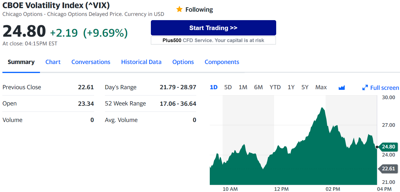Click the Day's Range value 21.79 - 28.97
Viewport: 400px width, 192px height.
coord(178,87)
